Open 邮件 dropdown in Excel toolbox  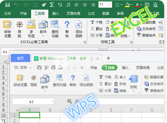point(43,36)
